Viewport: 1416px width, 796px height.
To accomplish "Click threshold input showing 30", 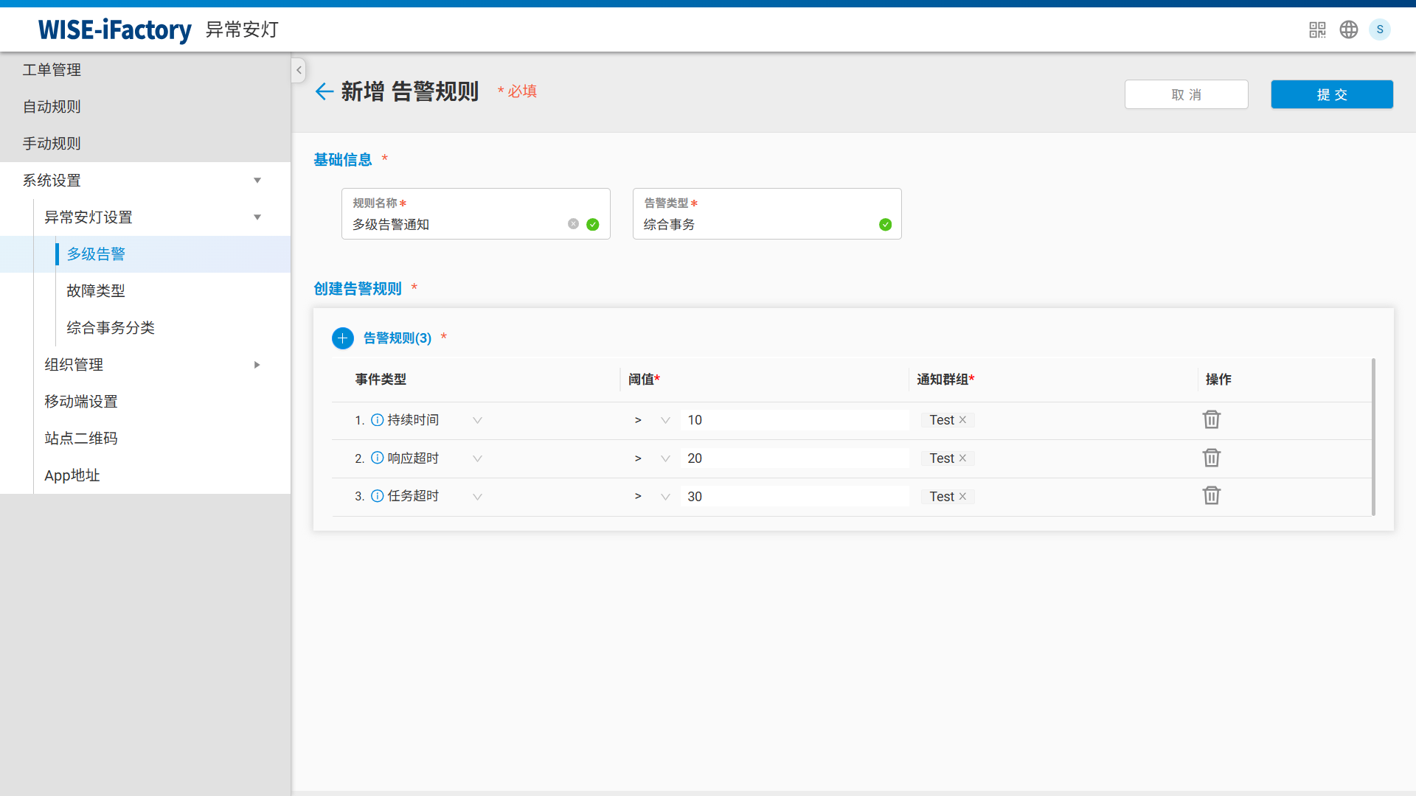I will click(795, 497).
